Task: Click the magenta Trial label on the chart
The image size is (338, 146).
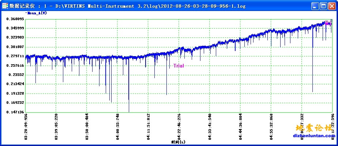Action: coord(179,66)
